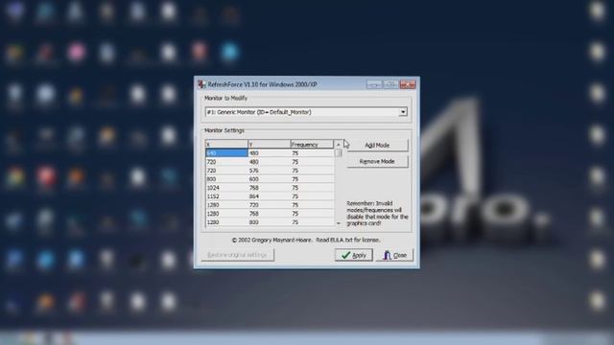Select the highlighted 640 X cell

226,153
